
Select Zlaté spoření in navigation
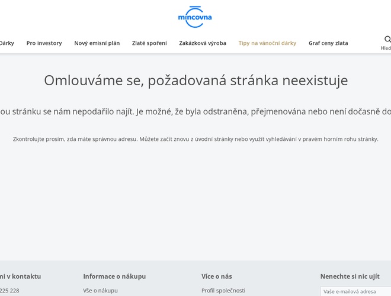(x=149, y=43)
